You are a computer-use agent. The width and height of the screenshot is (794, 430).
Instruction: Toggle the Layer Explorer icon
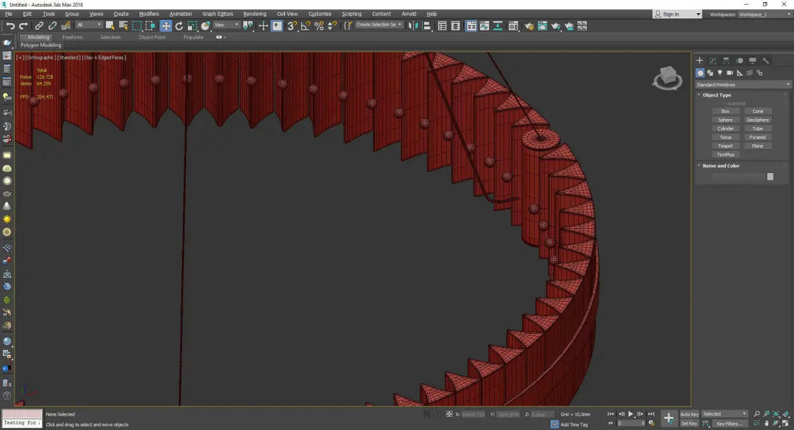(457, 26)
